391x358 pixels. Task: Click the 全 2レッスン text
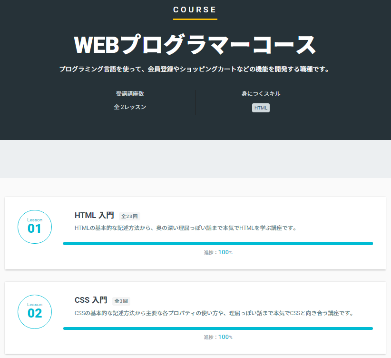coord(130,107)
